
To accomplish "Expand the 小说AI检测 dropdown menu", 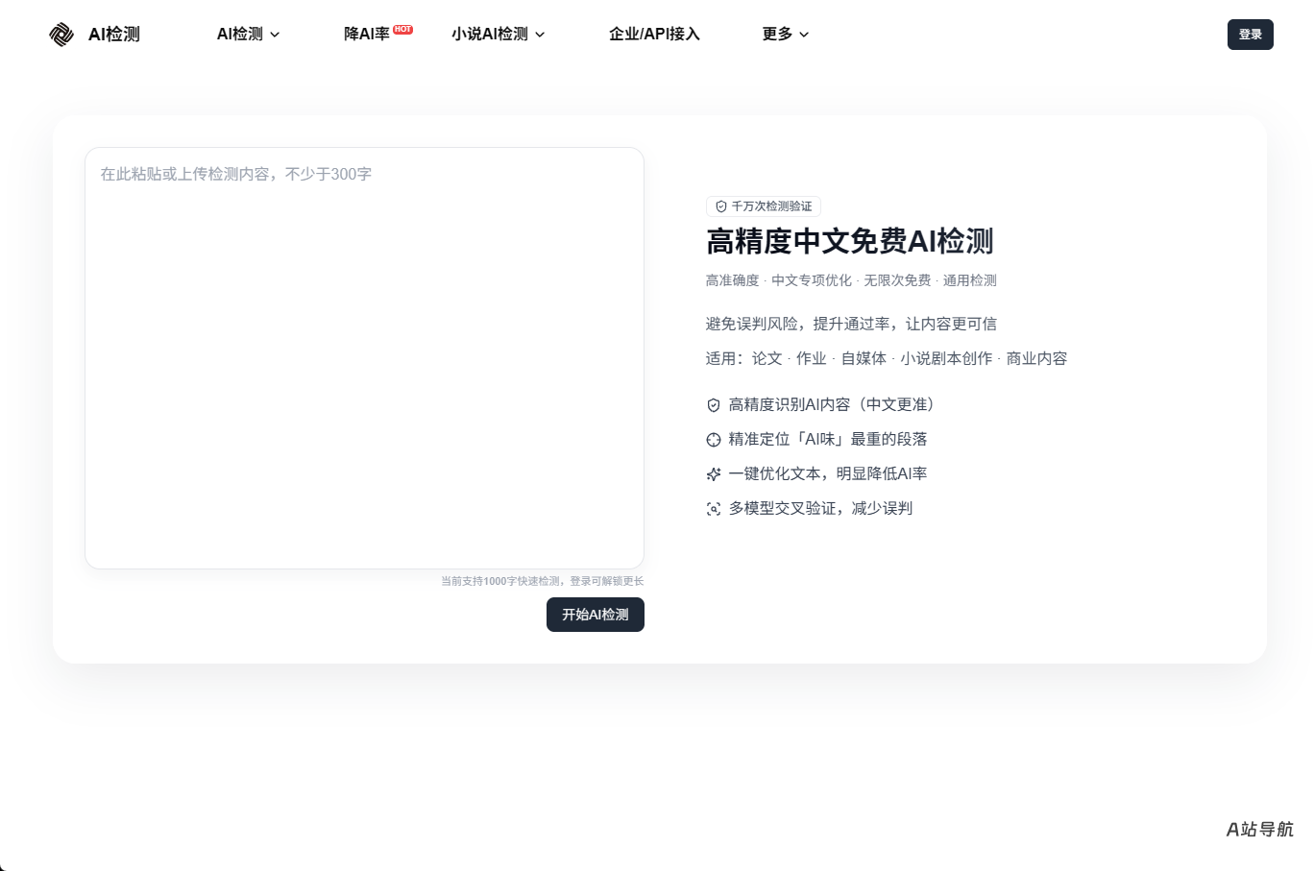I will [x=499, y=35].
